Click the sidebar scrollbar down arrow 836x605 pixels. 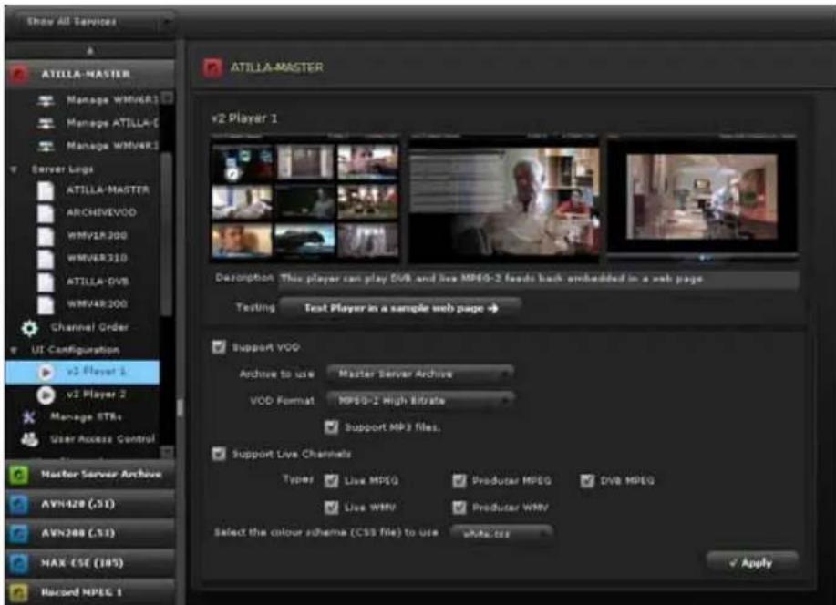[x=167, y=453]
